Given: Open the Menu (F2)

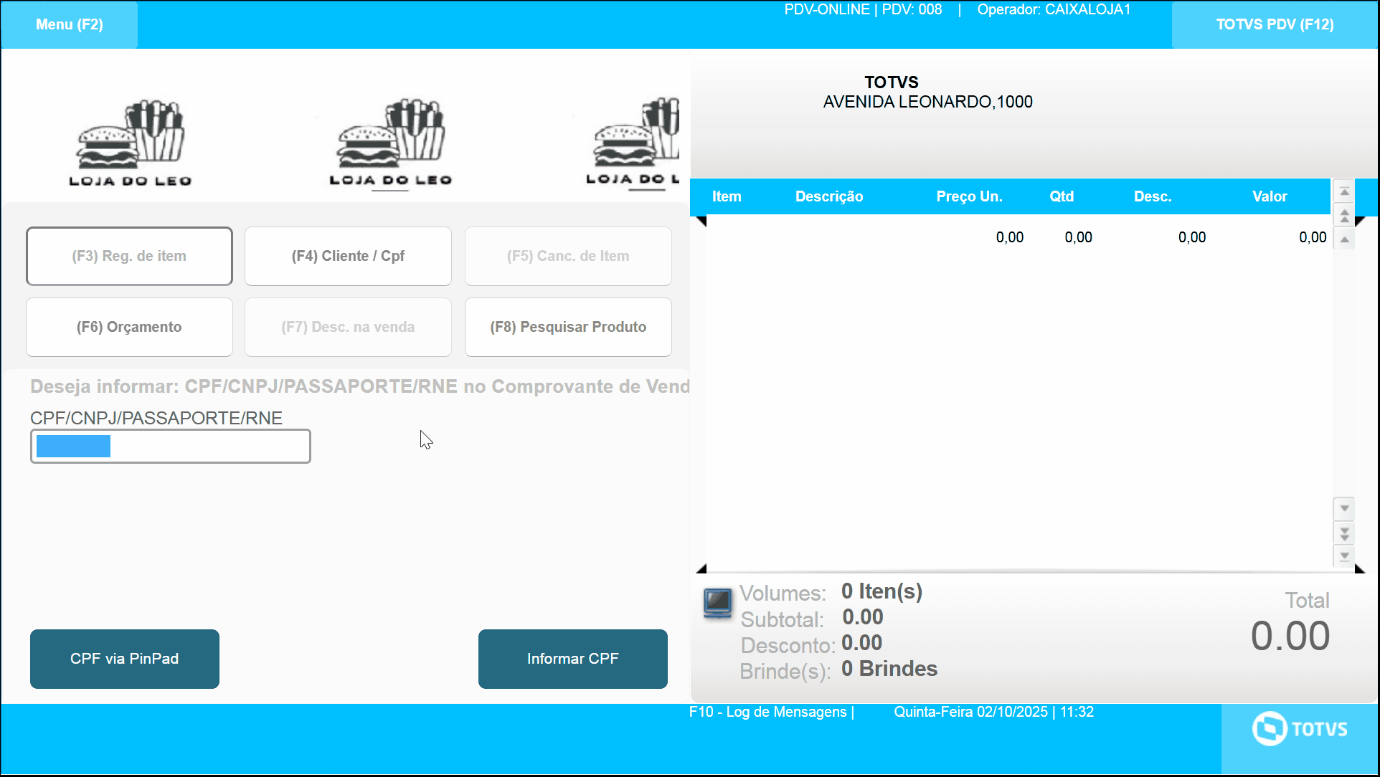Looking at the screenshot, I should pos(70,24).
